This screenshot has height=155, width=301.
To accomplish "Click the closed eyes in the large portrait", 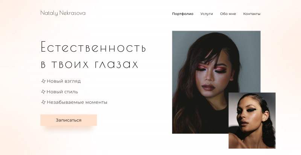I will [x=211, y=69].
